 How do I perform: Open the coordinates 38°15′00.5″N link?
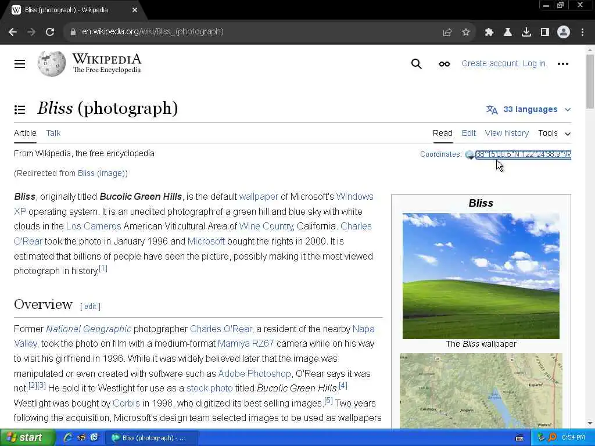tap(524, 154)
